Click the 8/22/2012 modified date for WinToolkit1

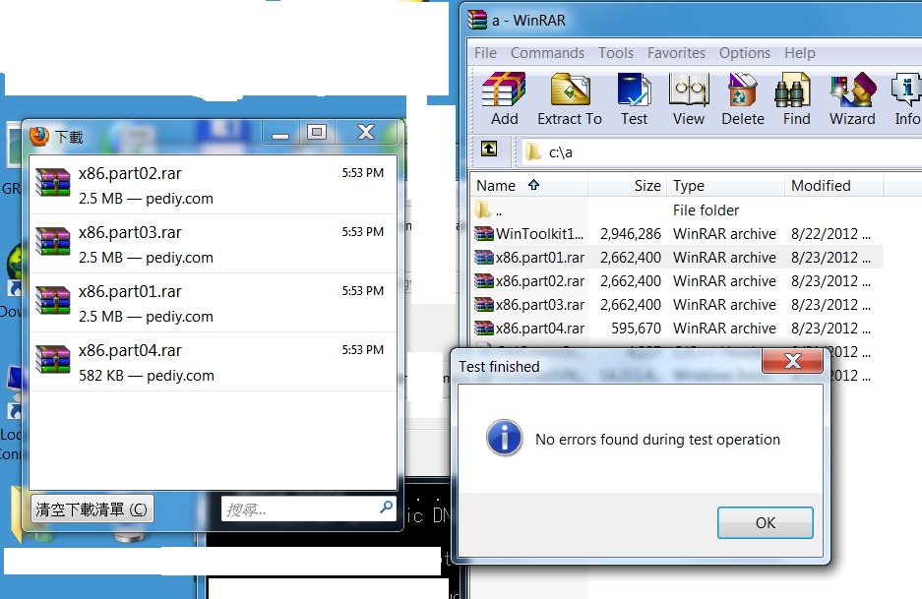tap(830, 234)
